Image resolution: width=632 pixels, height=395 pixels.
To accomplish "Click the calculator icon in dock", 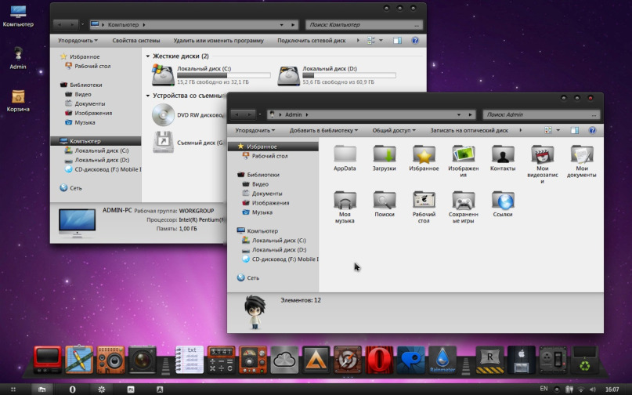I will click(221, 360).
